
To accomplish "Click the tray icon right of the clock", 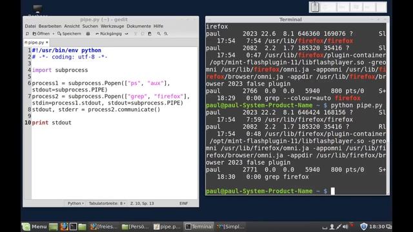I will (388, 226).
